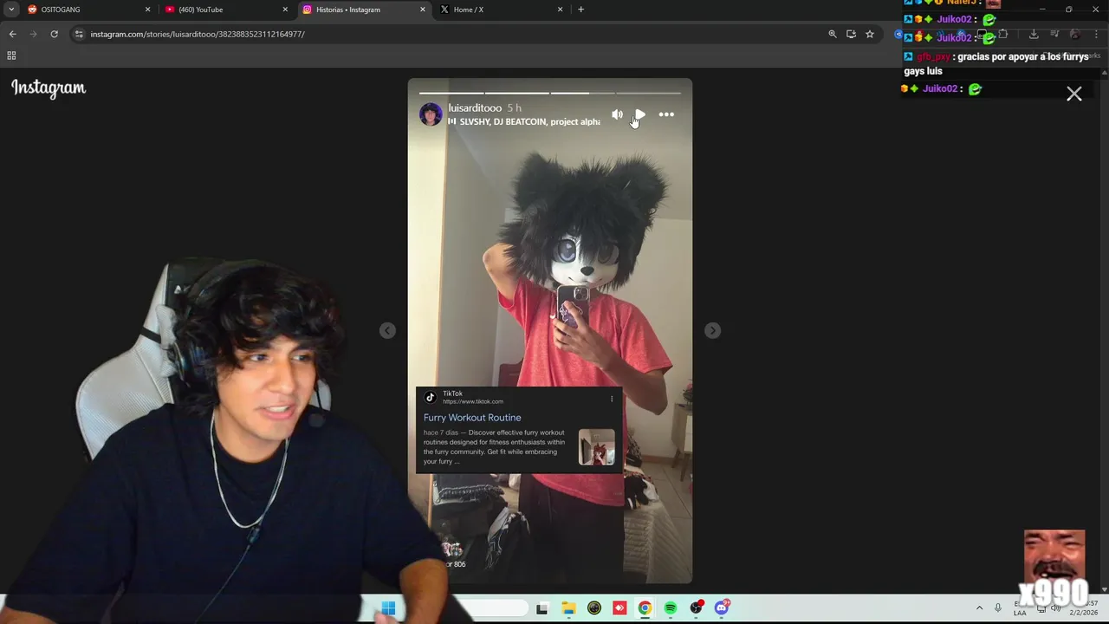Click the microphone icon in system tray
The height and width of the screenshot is (624, 1109).
998,608
